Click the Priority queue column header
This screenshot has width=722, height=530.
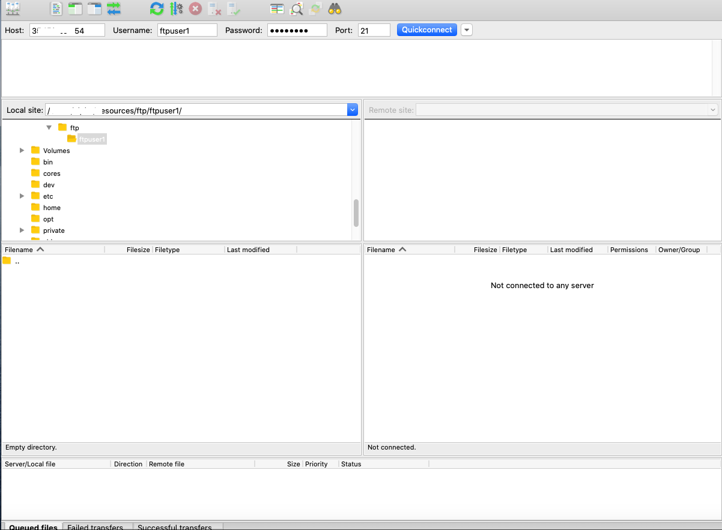(321, 464)
